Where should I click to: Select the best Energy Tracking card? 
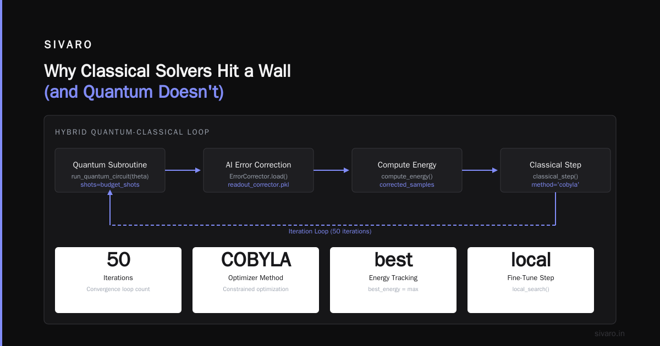click(393, 280)
